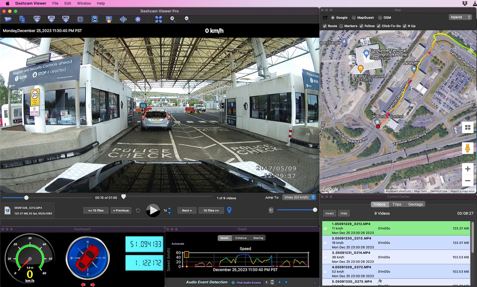Open the Window menu

pyautogui.click(x=84, y=3)
